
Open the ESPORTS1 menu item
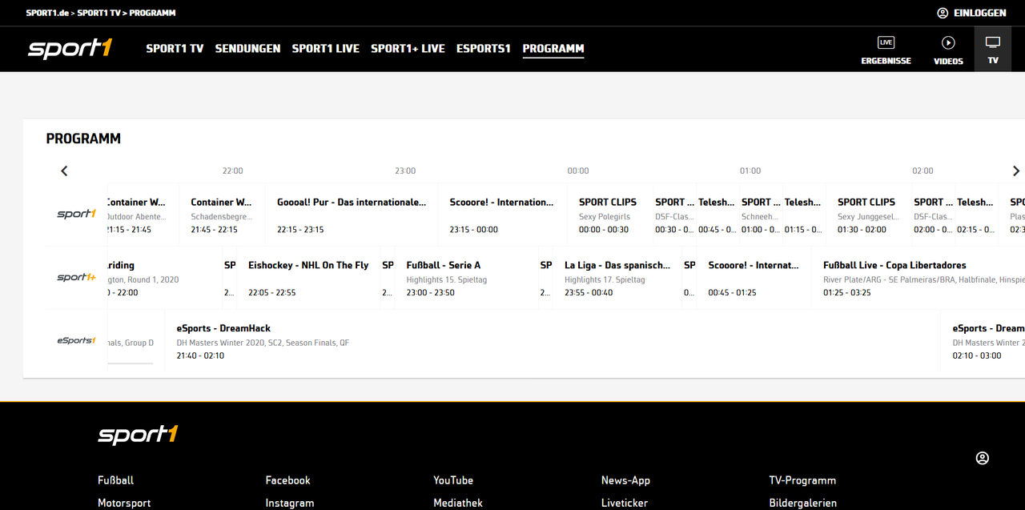[x=483, y=49]
